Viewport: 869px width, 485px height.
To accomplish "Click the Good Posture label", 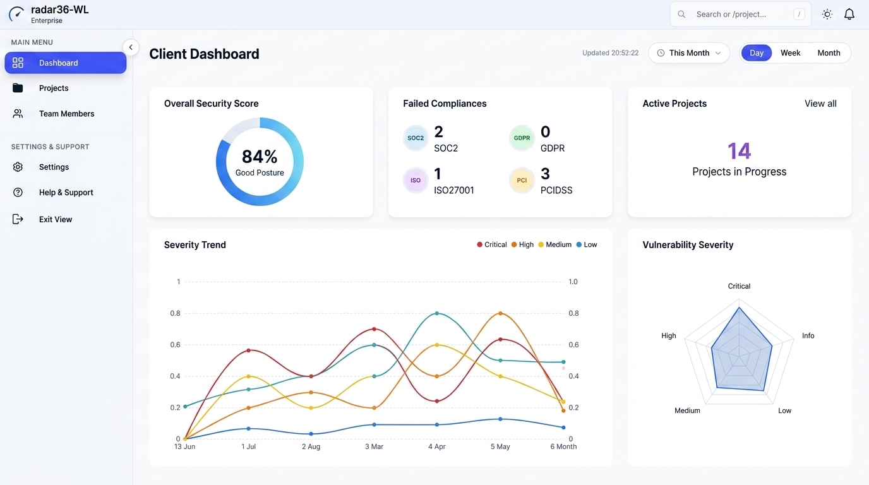I will pos(260,172).
